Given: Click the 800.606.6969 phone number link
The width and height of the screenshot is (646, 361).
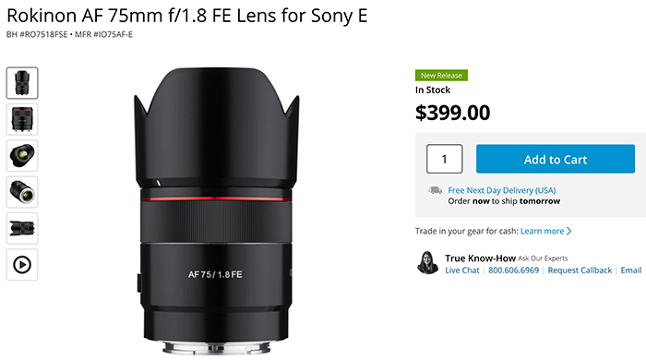Looking at the screenshot, I should point(513,271).
